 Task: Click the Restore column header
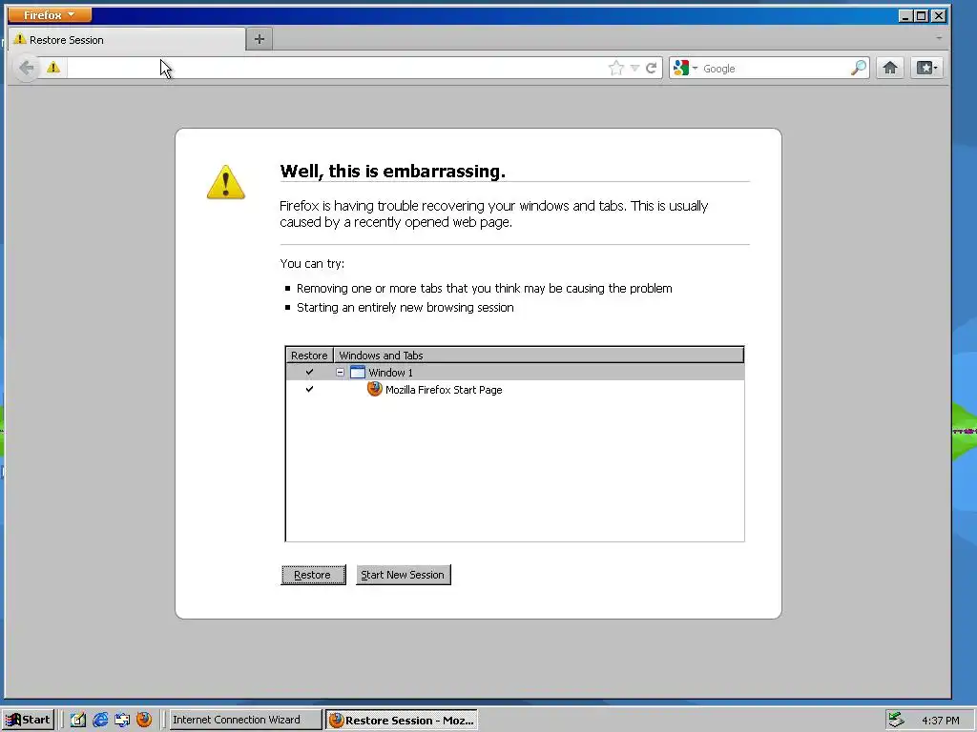click(309, 356)
